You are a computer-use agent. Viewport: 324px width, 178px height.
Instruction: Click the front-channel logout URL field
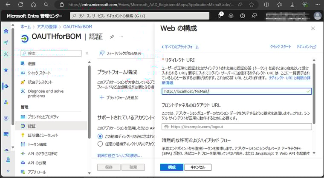(237, 127)
